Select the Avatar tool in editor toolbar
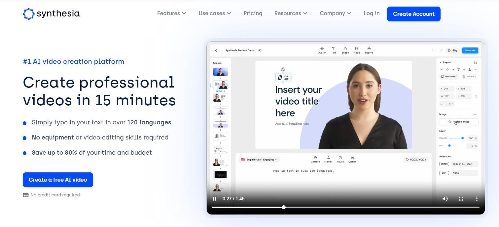Screen dimensions: 499x227 pos(322,50)
